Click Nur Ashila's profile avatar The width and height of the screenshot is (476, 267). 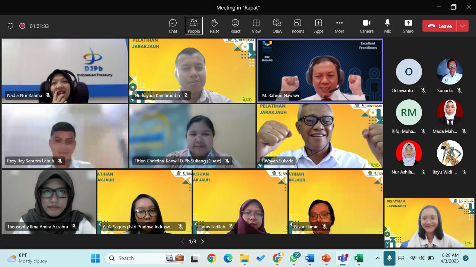click(x=409, y=153)
